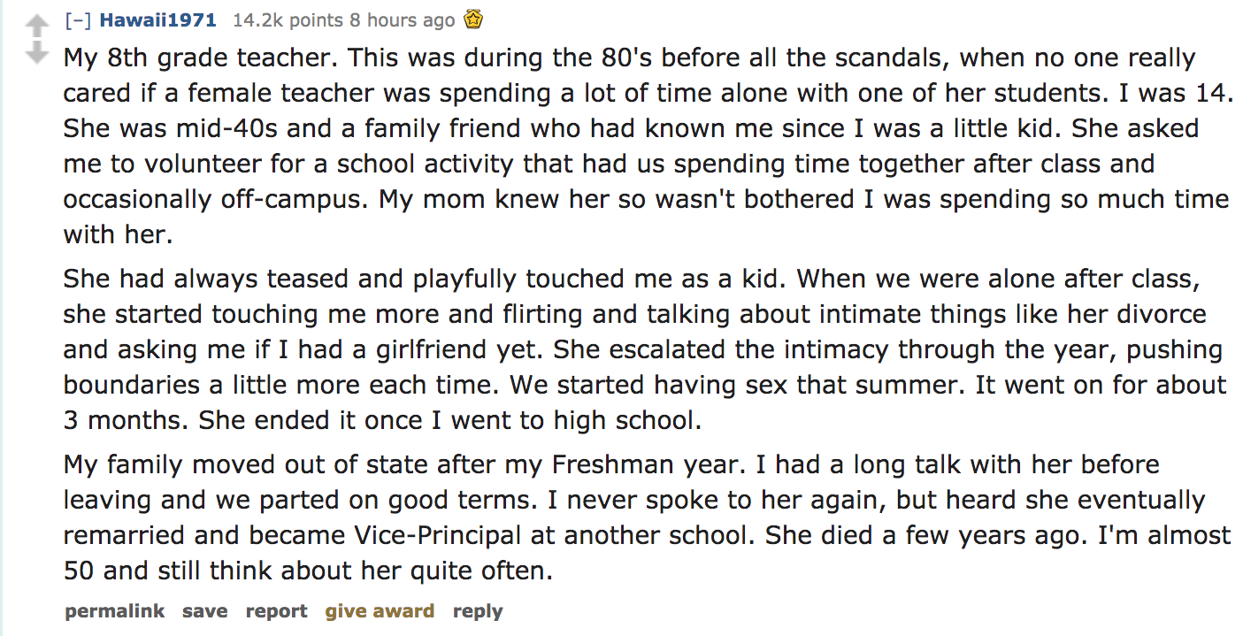The height and width of the screenshot is (636, 1243).
Task: Click the paragraph starting 'My family moved'
Action: 647,517
